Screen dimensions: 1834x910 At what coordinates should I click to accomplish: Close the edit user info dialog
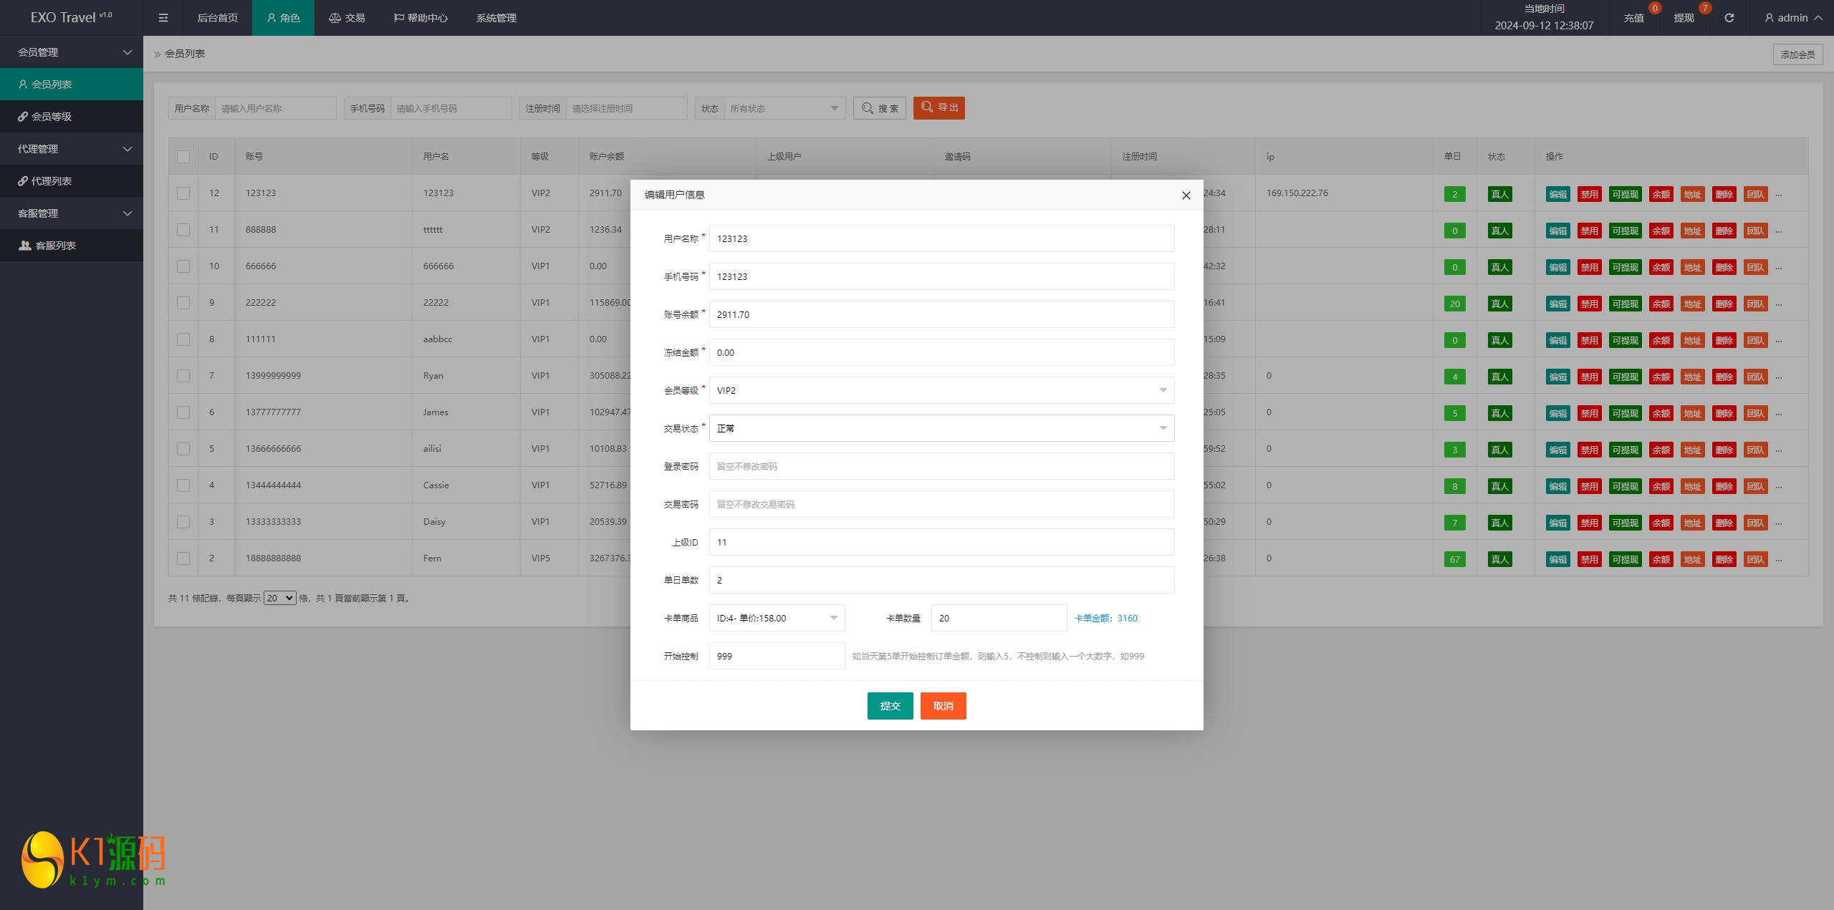point(1186,195)
